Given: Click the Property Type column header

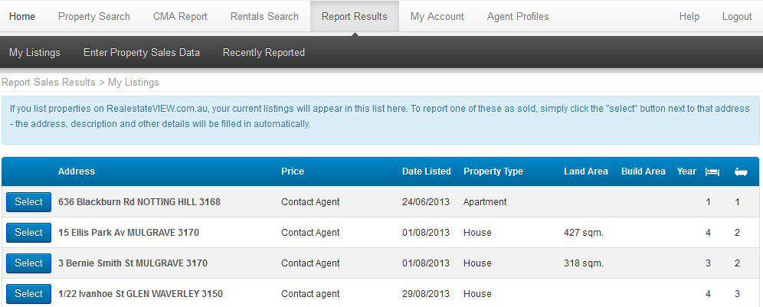Looking at the screenshot, I should 493,171.
